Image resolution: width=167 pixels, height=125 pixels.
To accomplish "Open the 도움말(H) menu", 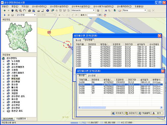I will [139, 6].
